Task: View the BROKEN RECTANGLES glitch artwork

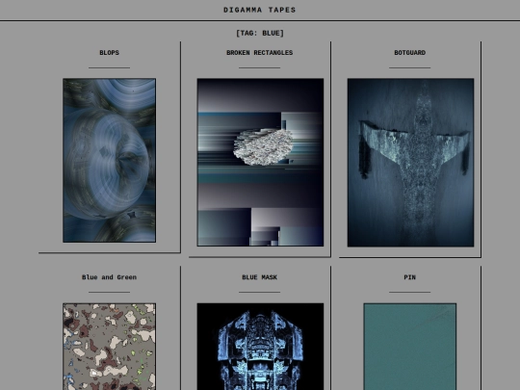Action: (x=260, y=162)
